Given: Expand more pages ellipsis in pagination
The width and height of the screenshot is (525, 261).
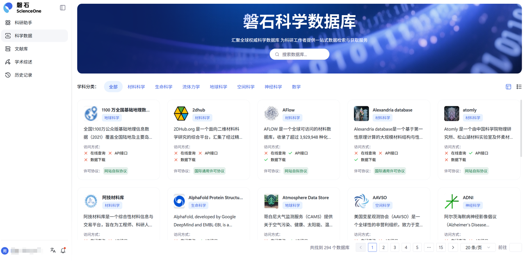Looking at the screenshot, I should point(429,247).
